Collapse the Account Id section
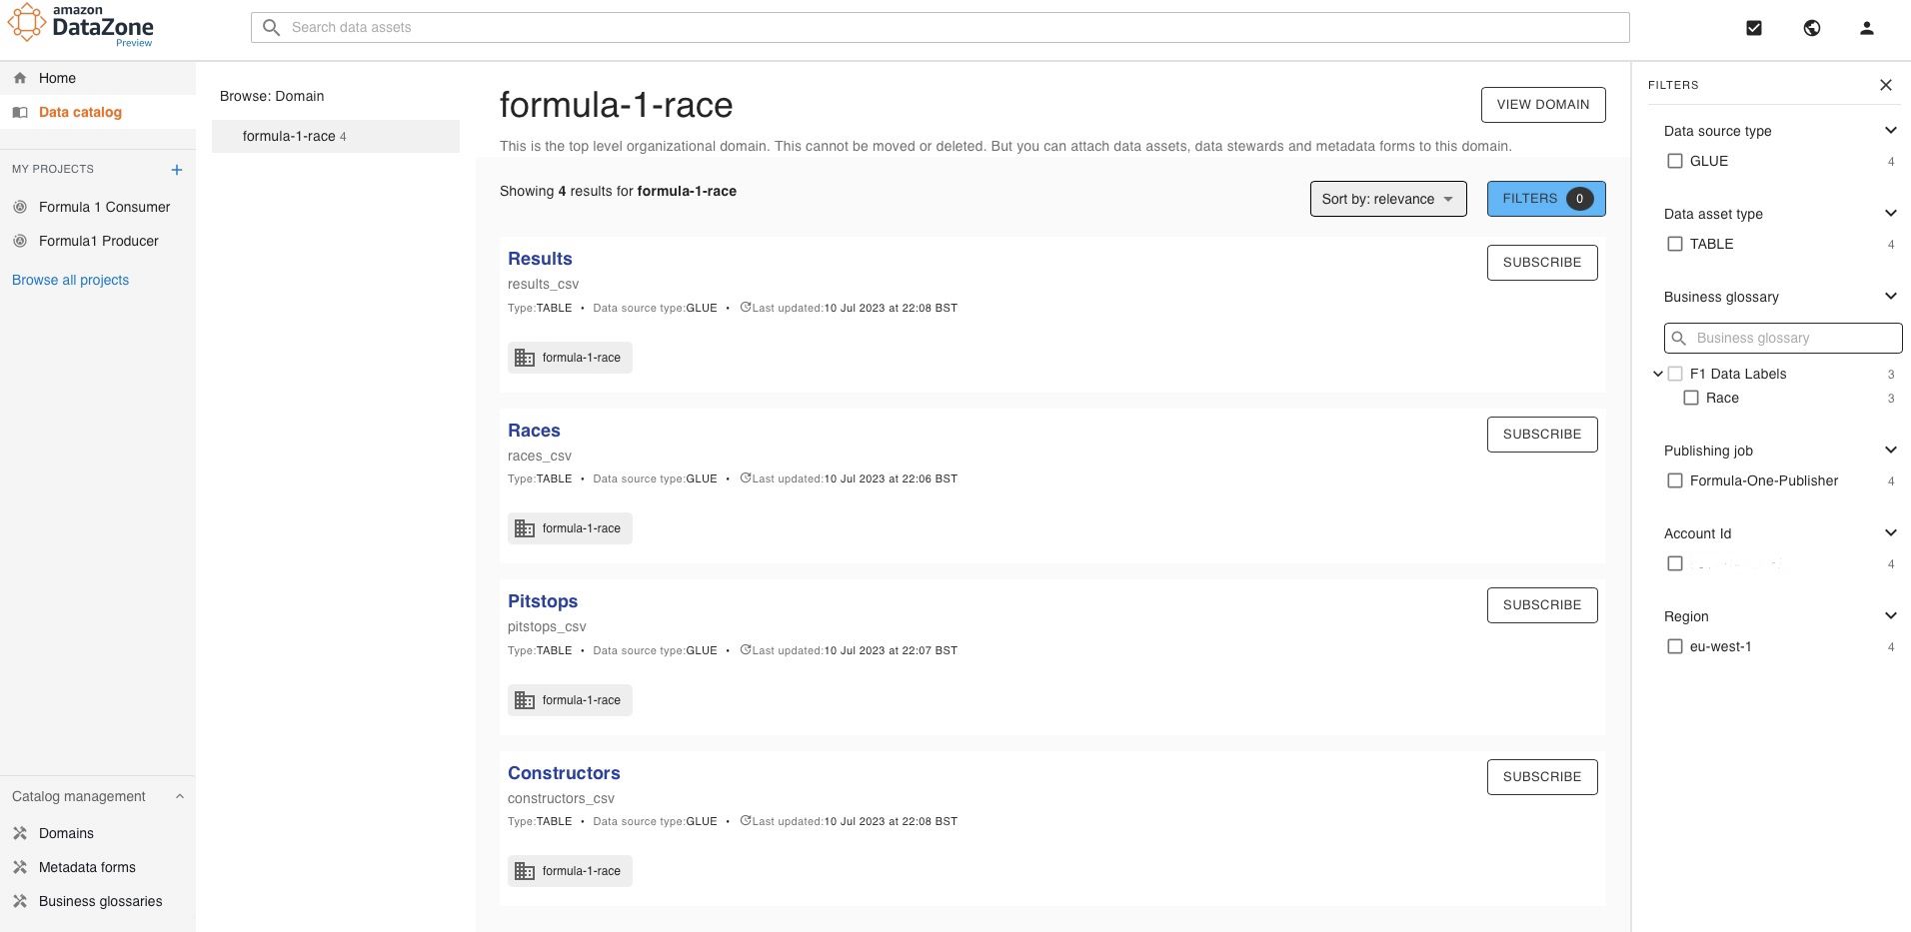Image resolution: width=1911 pixels, height=932 pixels. pyautogui.click(x=1890, y=532)
